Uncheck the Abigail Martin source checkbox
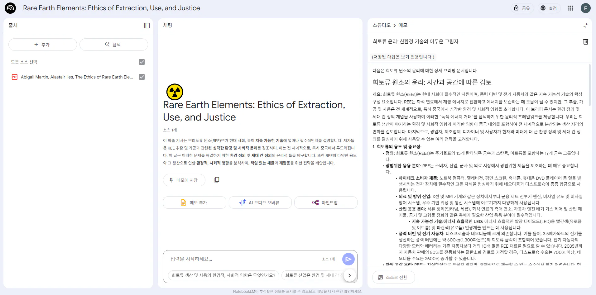Screen dimensions: 596x295 (142, 77)
